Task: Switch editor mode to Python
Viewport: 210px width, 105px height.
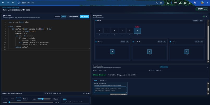Action: [x=64, y=17]
